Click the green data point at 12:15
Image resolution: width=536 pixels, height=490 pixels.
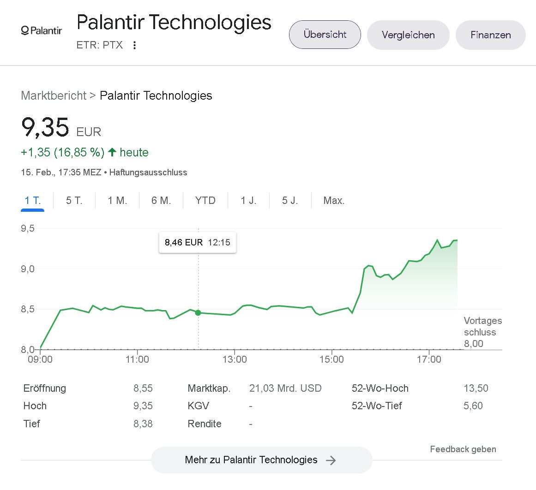198,313
